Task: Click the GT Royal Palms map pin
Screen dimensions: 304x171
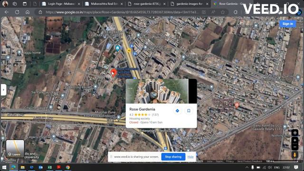Action: (x=95, y=87)
